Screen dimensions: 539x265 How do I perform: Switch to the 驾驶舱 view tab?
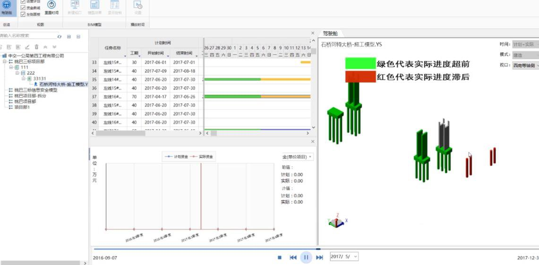pyautogui.click(x=330, y=33)
